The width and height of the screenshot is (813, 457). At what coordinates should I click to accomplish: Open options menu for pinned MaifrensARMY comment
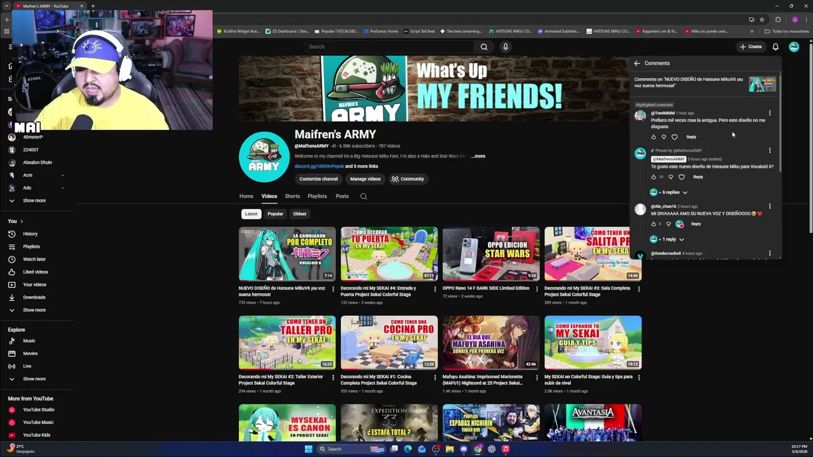(x=770, y=150)
